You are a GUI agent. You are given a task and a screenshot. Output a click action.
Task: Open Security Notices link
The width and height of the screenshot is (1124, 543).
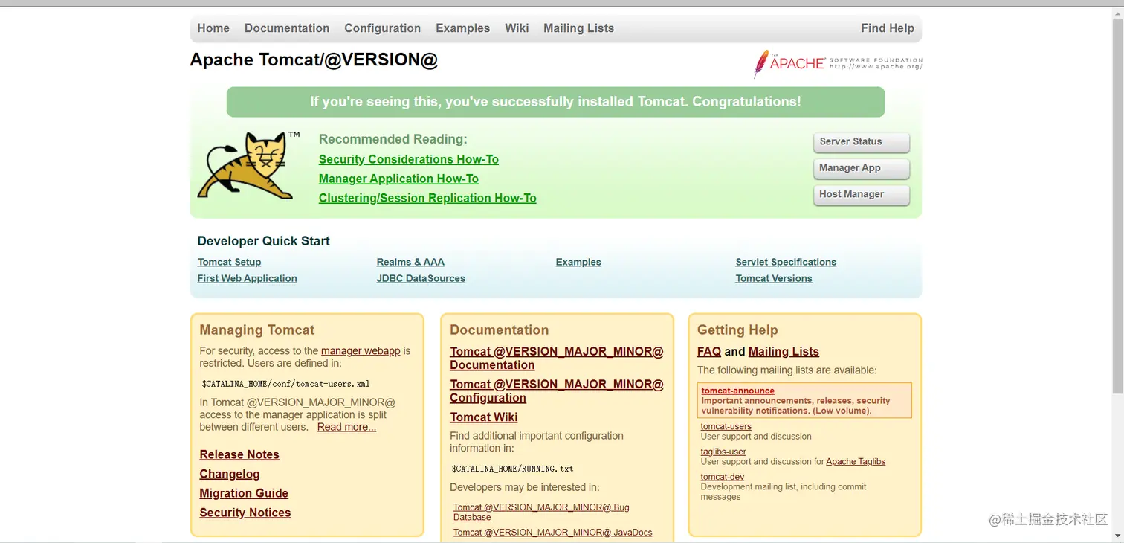click(x=245, y=513)
